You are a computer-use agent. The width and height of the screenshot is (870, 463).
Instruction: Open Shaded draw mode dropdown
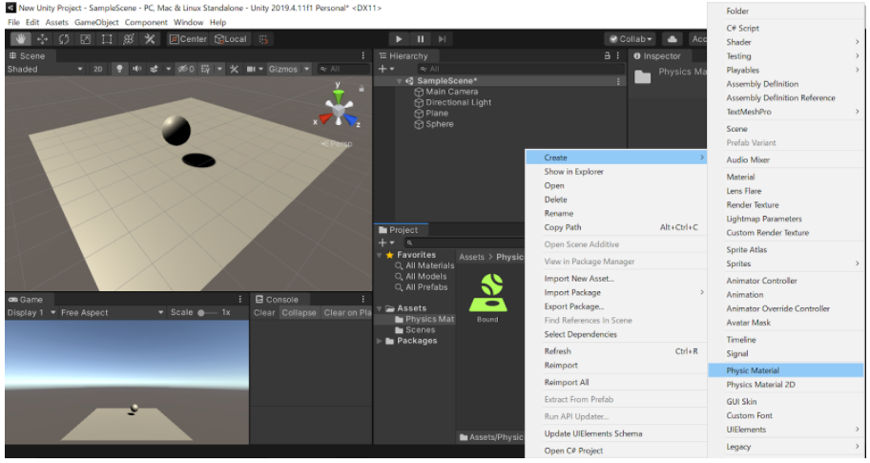[x=45, y=69]
